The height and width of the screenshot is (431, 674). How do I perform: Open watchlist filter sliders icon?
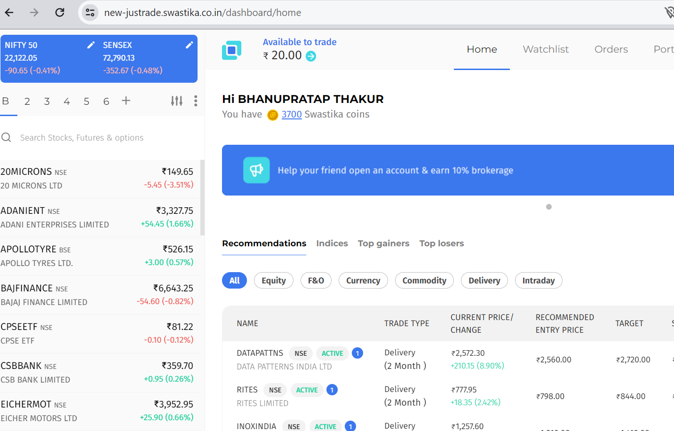point(177,101)
